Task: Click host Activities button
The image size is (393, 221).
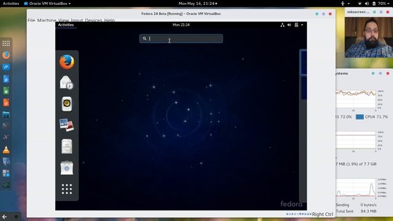Action: coord(11,4)
